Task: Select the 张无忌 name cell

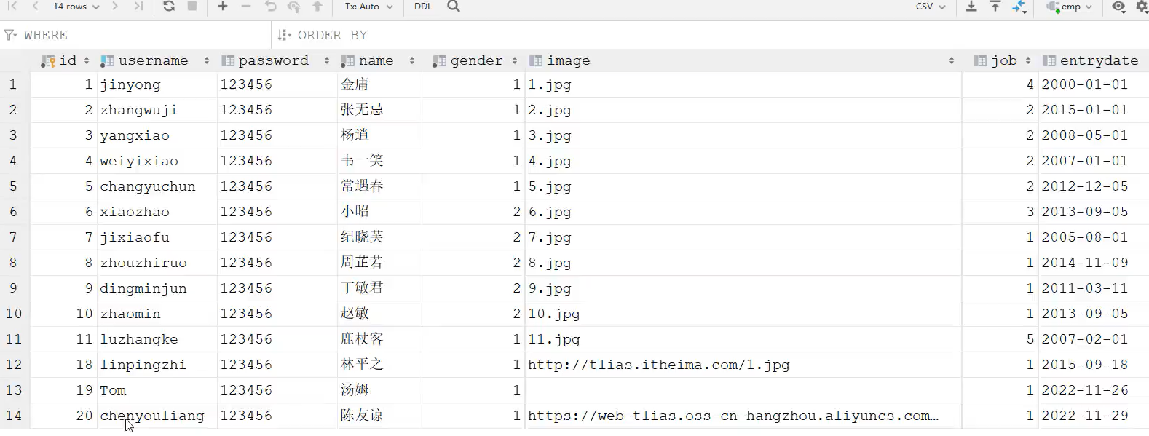Action: coord(379,110)
